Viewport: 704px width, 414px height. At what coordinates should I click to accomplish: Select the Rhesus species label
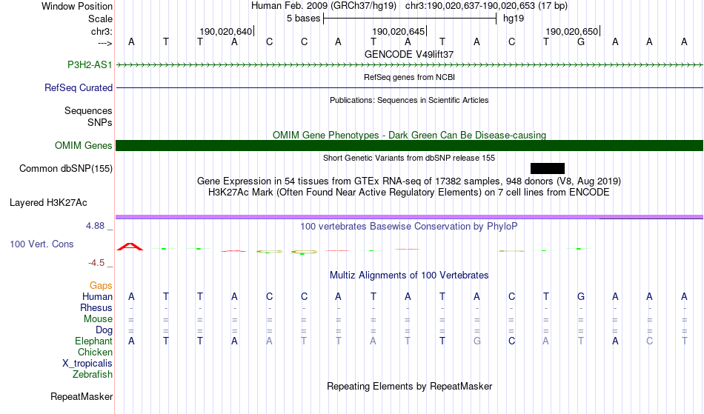(x=96, y=307)
